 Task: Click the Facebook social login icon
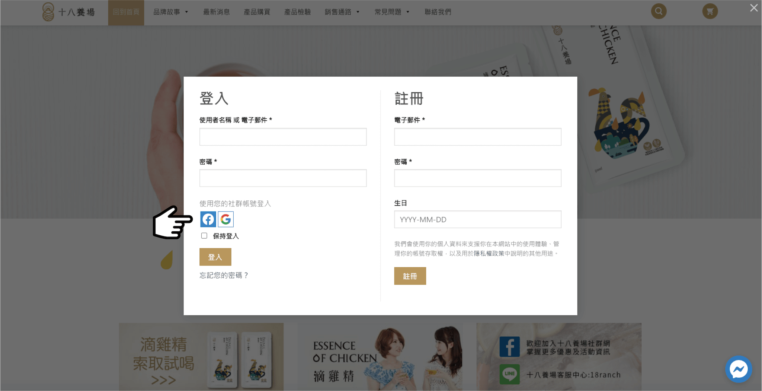click(x=208, y=219)
